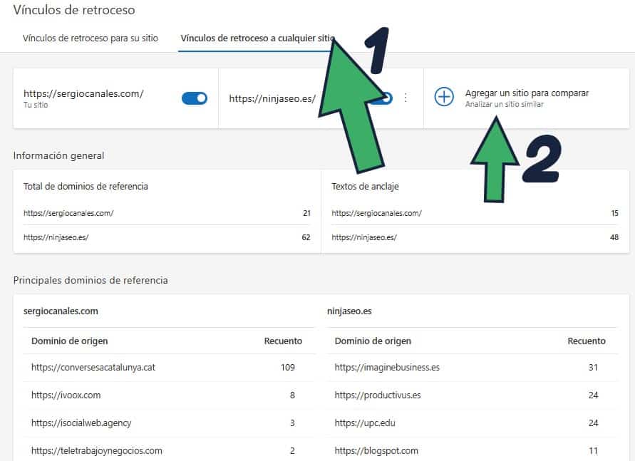Switch to 'Vínculos de retroceso para su sitio' tab
The width and height of the screenshot is (635, 461).
90,38
